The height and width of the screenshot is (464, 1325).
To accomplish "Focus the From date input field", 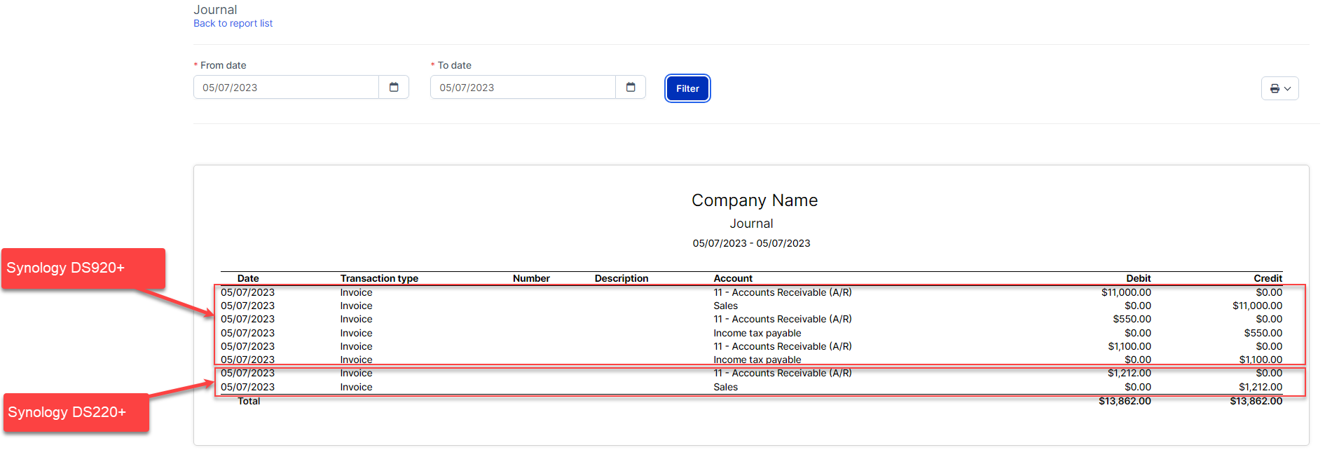I will click(286, 88).
